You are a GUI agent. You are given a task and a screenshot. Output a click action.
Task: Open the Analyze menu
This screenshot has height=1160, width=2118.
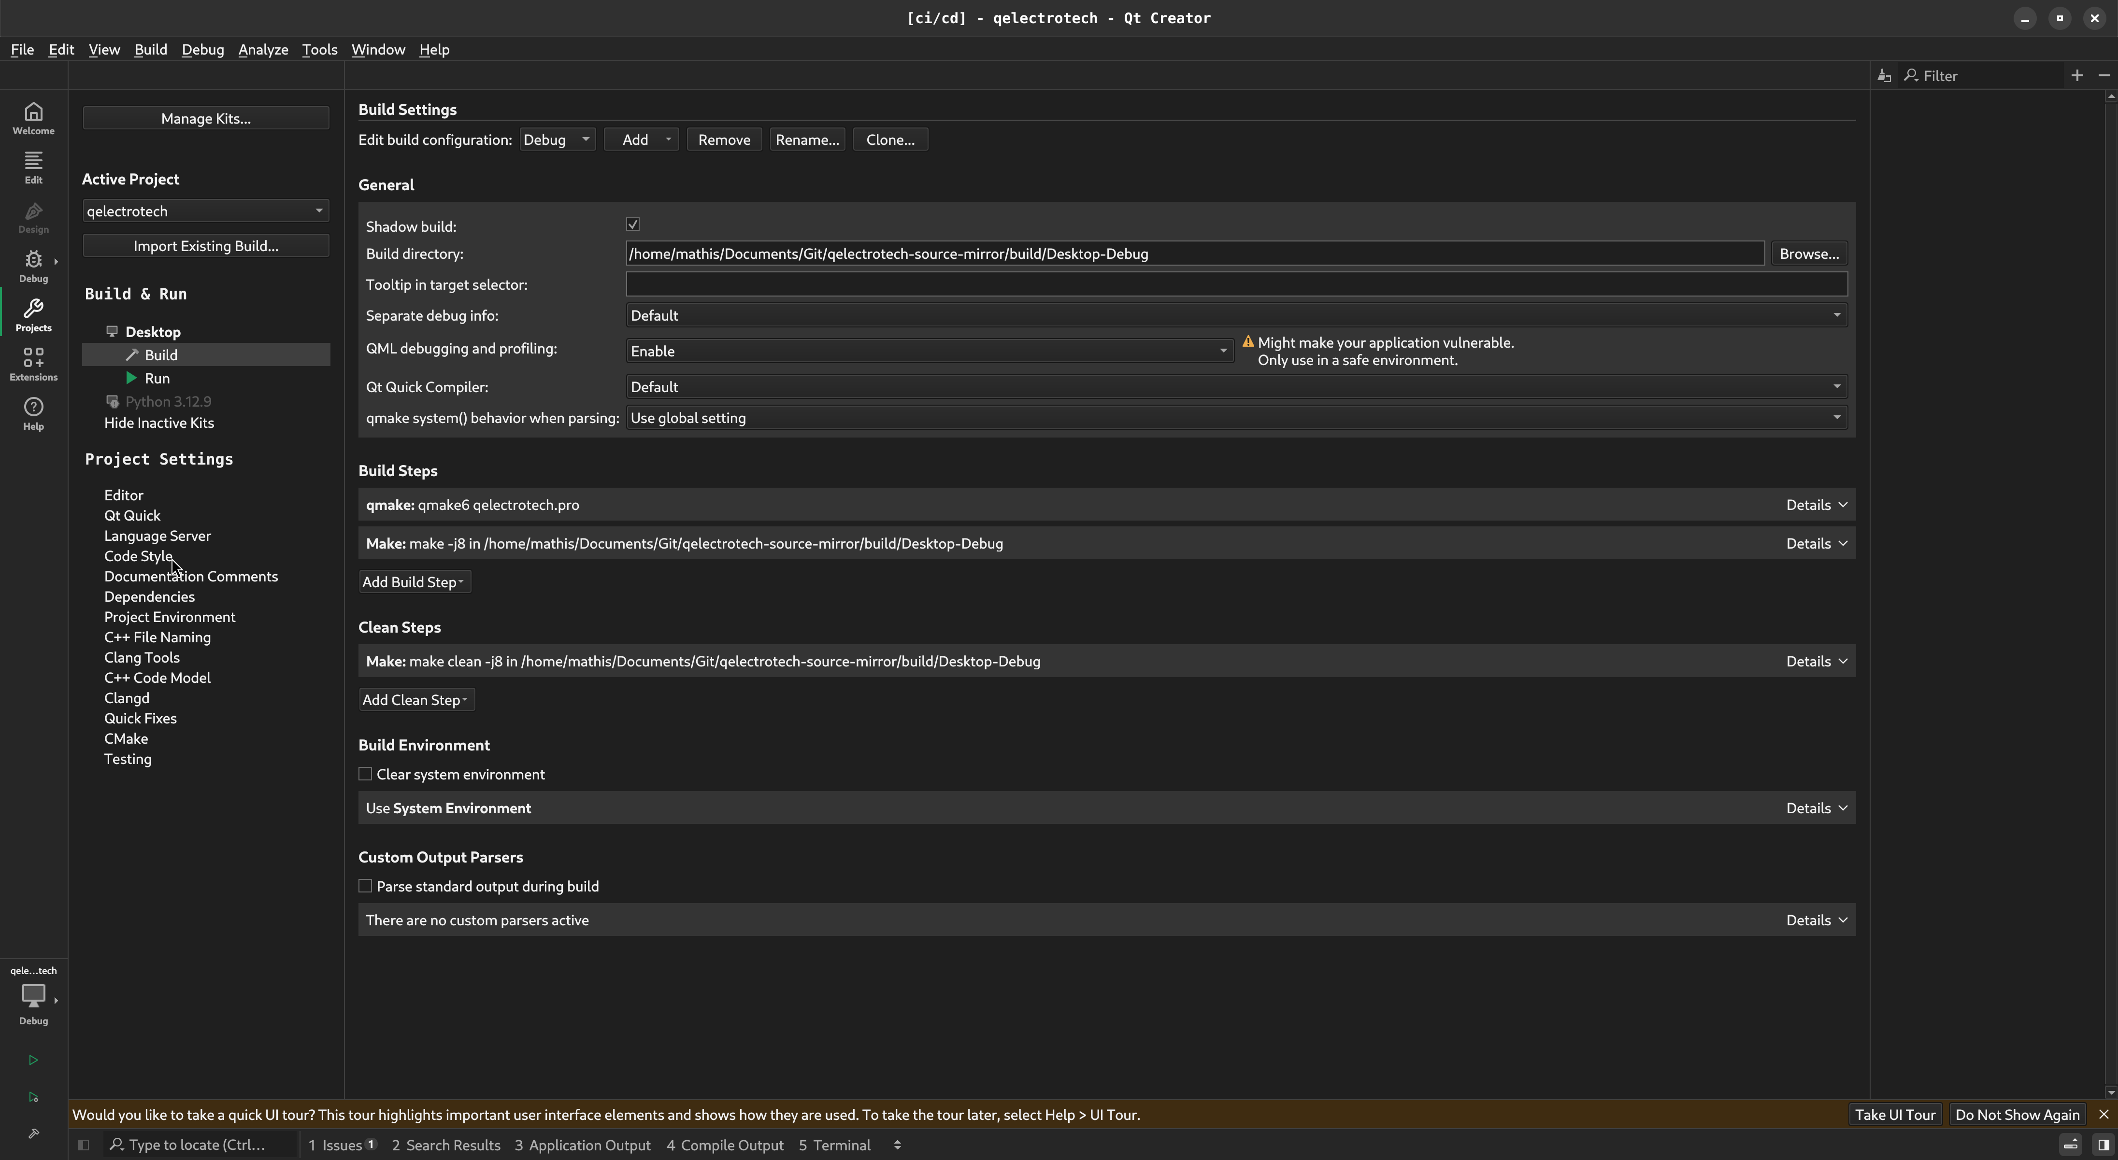click(263, 49)
